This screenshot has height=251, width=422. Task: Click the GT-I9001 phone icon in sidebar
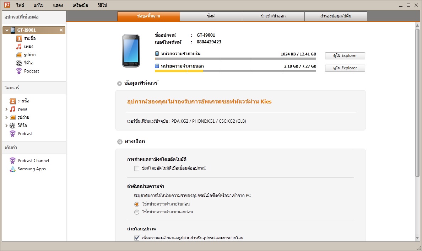(x=13, y=30)
